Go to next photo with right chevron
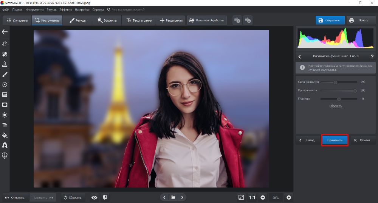The width and height of the screenshot is (378, 203). [182, 197]
